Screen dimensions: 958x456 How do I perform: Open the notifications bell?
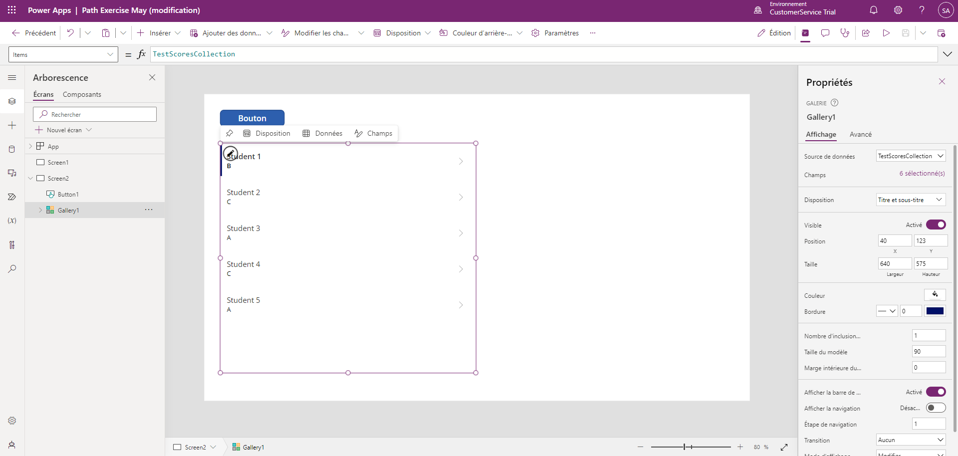pyautogui.click(x=874, y=10)
